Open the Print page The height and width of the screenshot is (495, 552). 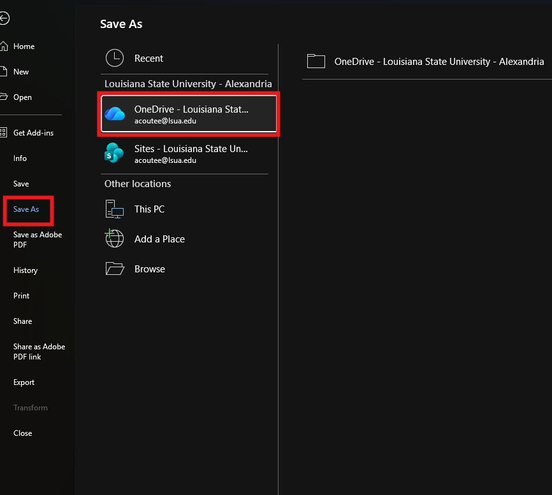(x=21, y=296)
